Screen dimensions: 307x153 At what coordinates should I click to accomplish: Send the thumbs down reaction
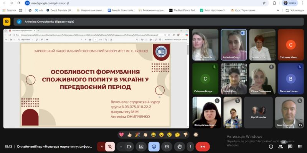tap(185, 135)
